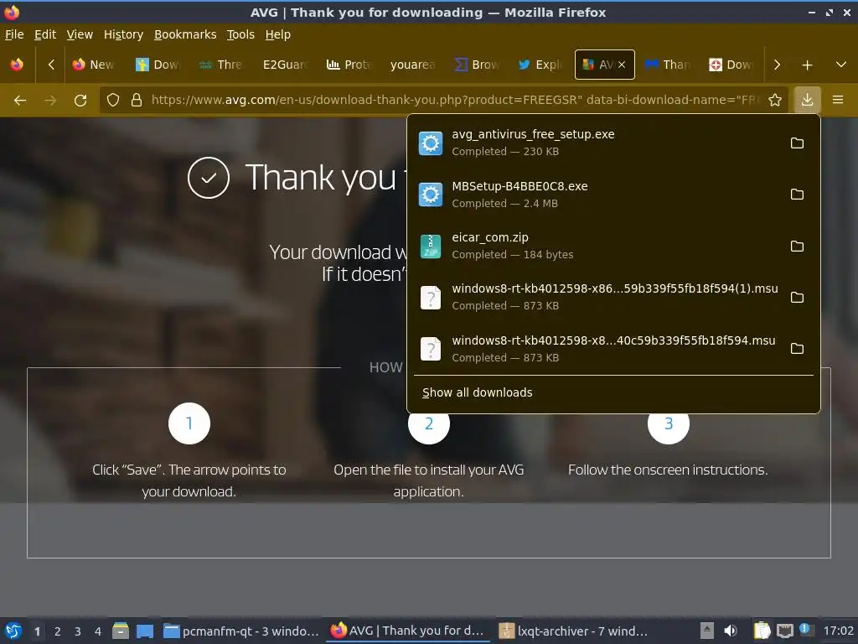Open the file manager quick launch icon
Viewport: 858px width, 644px height.
[121, 631]
